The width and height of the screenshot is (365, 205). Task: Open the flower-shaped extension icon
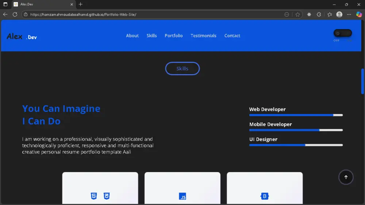pos(309,15)
